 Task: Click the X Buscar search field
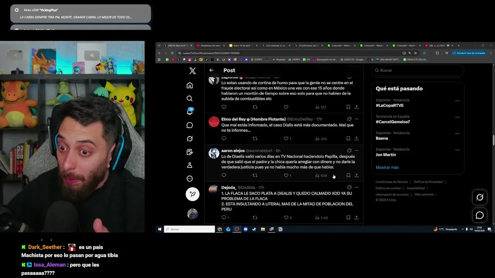click(418, 70)
